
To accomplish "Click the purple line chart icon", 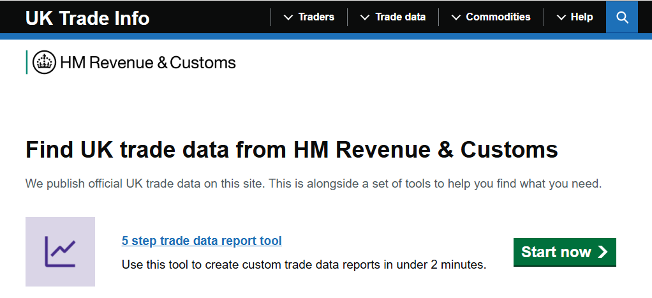I will 60,251.
